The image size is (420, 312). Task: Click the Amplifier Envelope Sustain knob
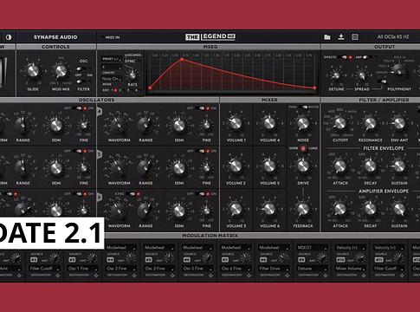coord(399,209)
